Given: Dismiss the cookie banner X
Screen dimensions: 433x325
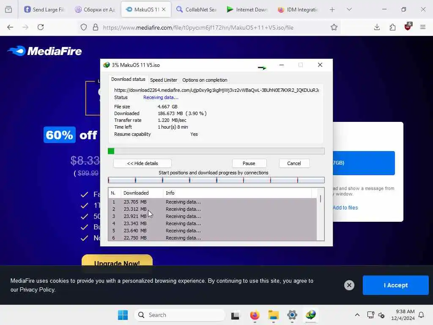Looking at the screenshot, I should [349, 285].
